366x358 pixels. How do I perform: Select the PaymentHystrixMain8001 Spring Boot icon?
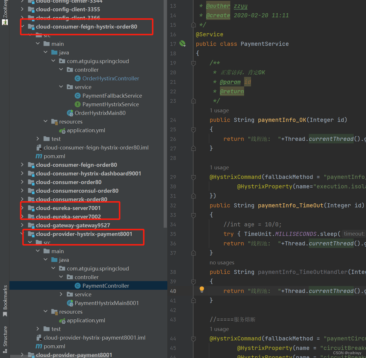pos(70,303)
